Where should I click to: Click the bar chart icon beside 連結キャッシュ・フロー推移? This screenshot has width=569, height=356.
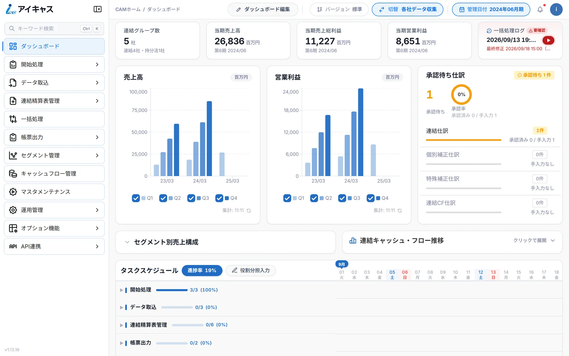(x=353, y=241)
